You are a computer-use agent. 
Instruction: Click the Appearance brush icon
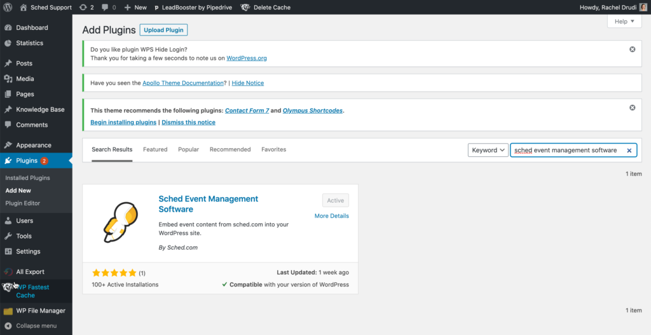coord(8,145)
